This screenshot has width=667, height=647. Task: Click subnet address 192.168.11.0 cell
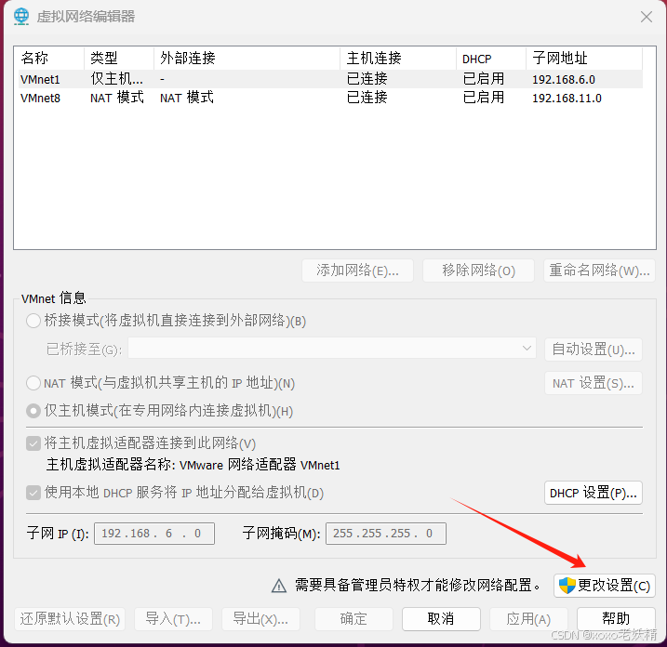(x=567, y=99)
